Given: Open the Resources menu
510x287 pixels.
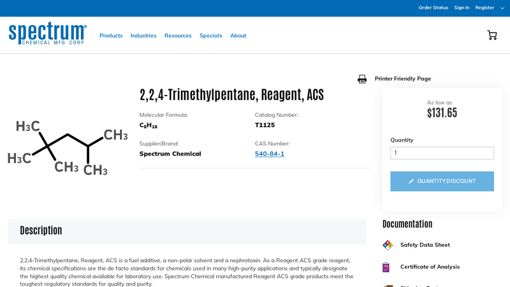Looking at the screenshot, I should pyautogui.click(x=178, y=36).
